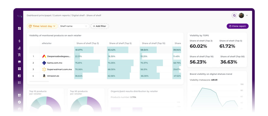Click Visibility metascore 491.91 label

pyautogui.click(x=204, y=80)
